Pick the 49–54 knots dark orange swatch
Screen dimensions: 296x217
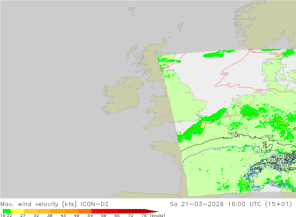(85, 211)
